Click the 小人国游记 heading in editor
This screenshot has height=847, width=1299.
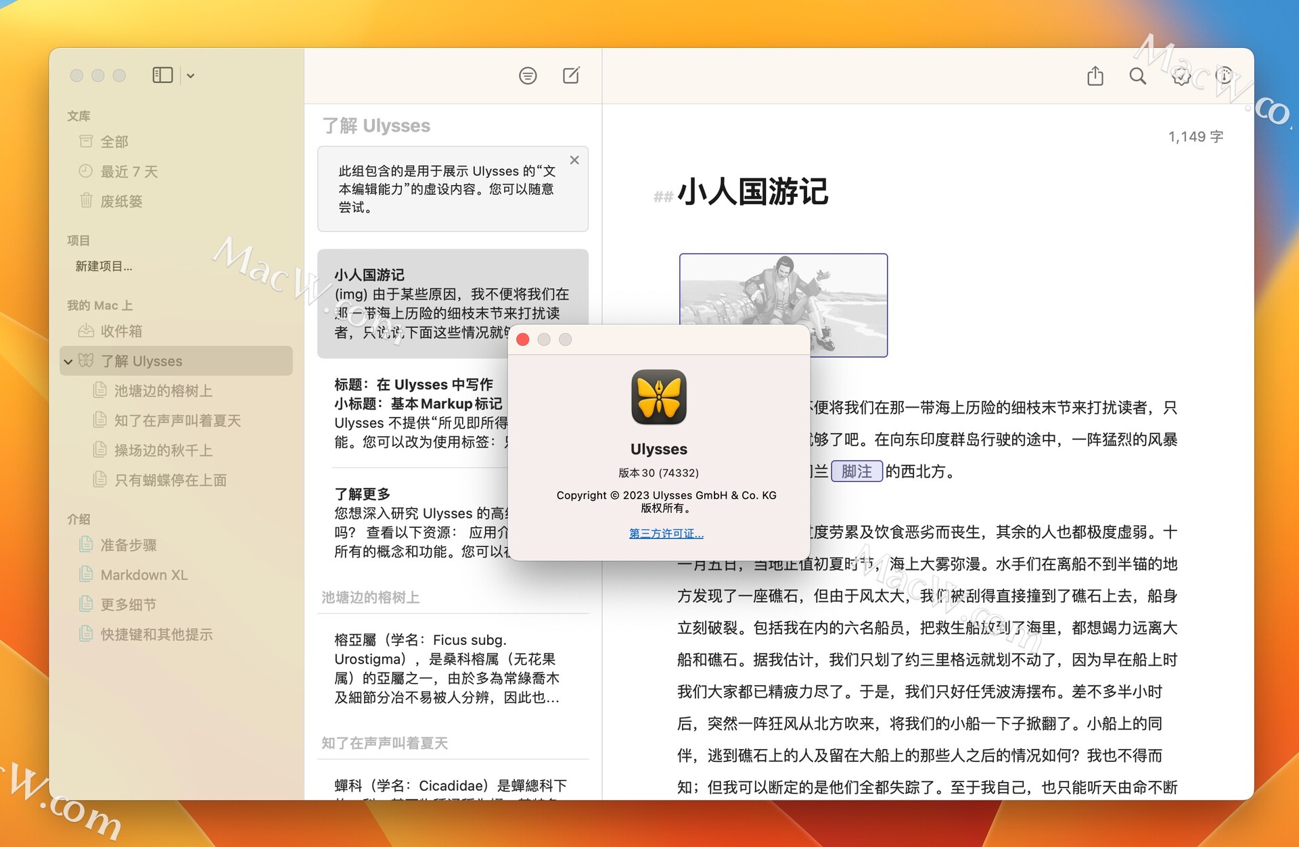click(753, 191)
